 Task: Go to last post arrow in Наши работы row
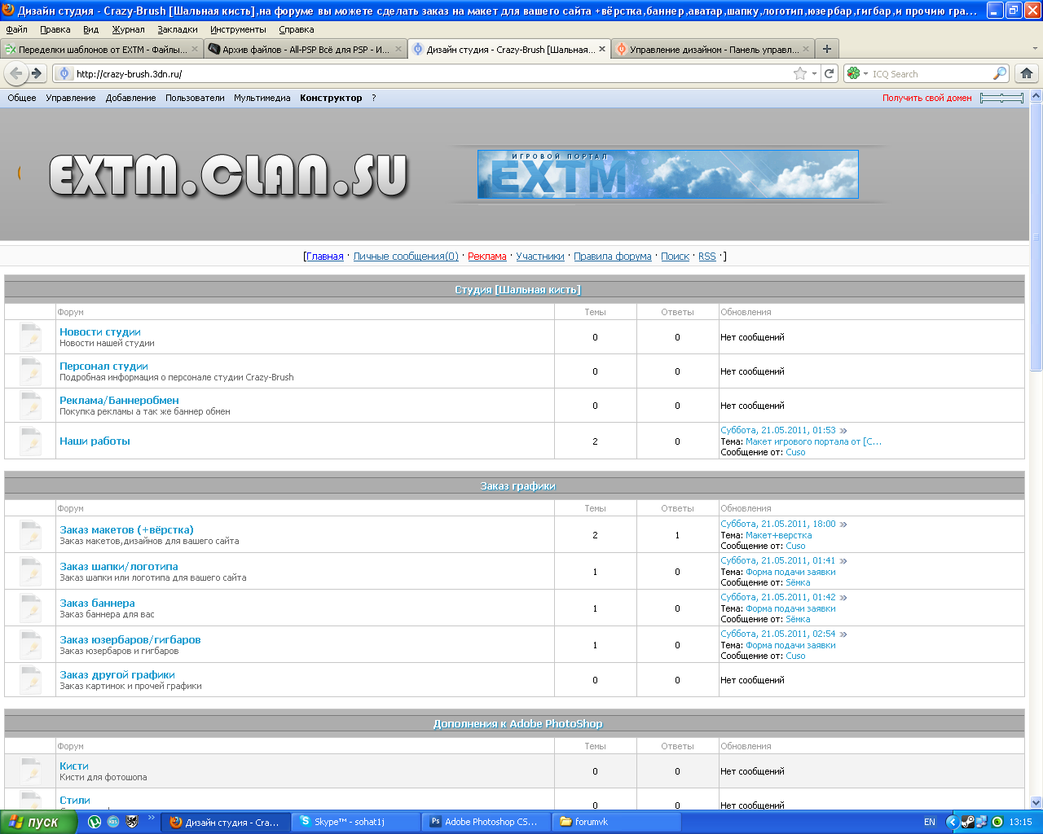(x=843, y=430)
